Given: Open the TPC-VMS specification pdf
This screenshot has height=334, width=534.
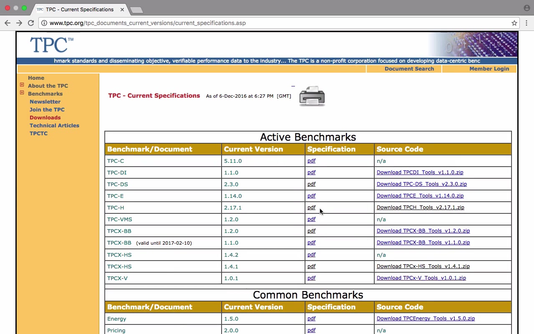Looking at the screenshot, I should (x=311, y=219).
